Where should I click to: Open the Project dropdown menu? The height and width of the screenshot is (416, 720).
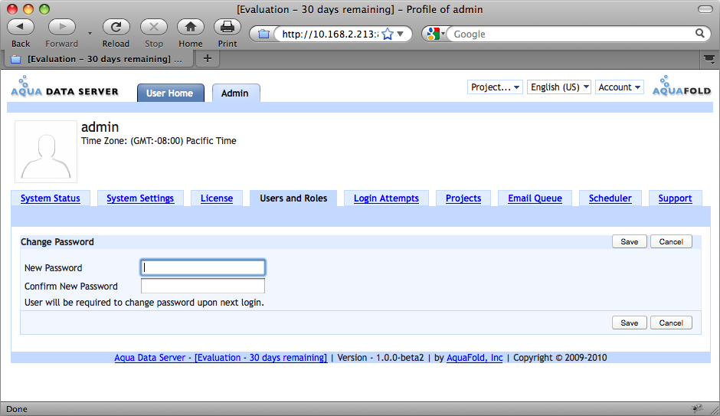pos(495,87)
